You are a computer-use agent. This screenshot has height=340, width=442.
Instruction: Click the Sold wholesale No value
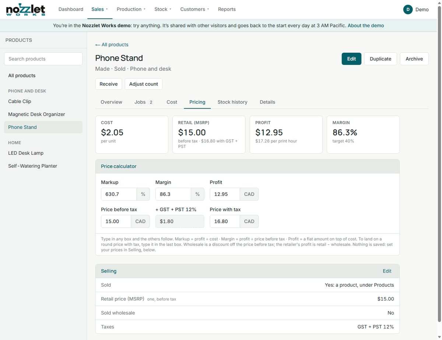391,313
